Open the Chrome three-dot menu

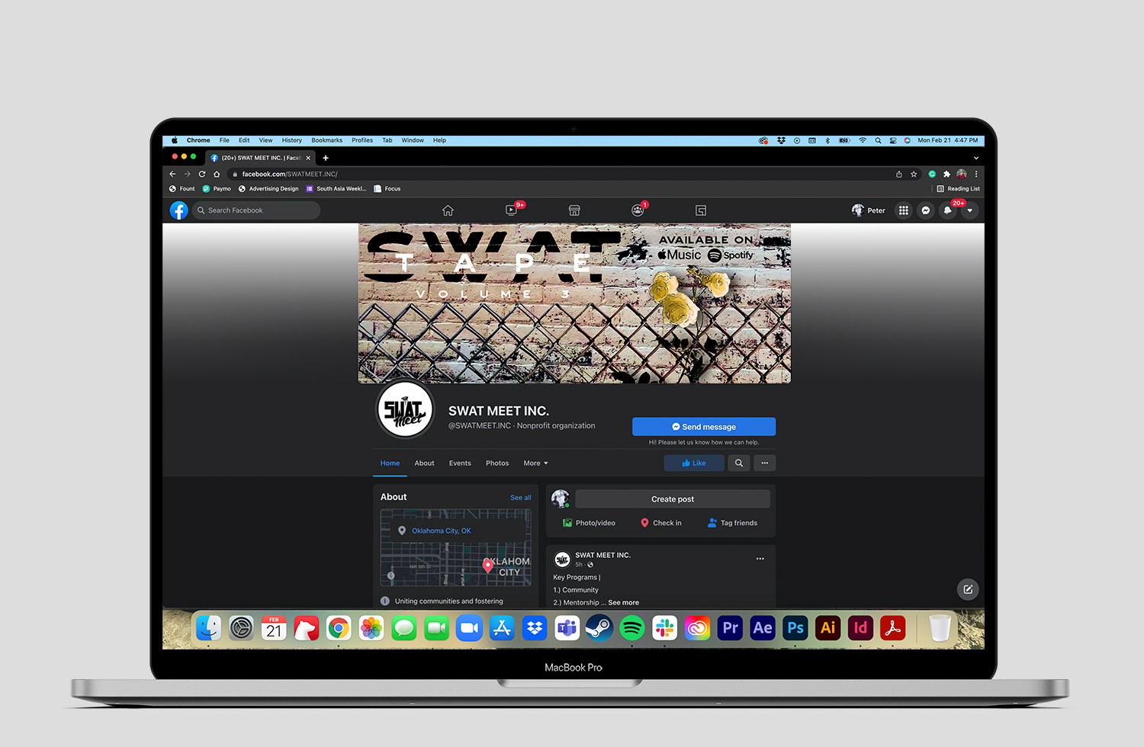pyautogui.click(x=976, y=174)
